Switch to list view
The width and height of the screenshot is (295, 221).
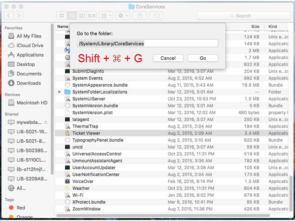72,15
